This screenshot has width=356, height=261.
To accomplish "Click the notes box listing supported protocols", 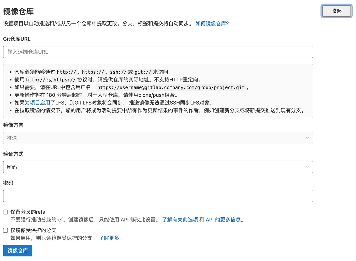I will coord(158,91).
